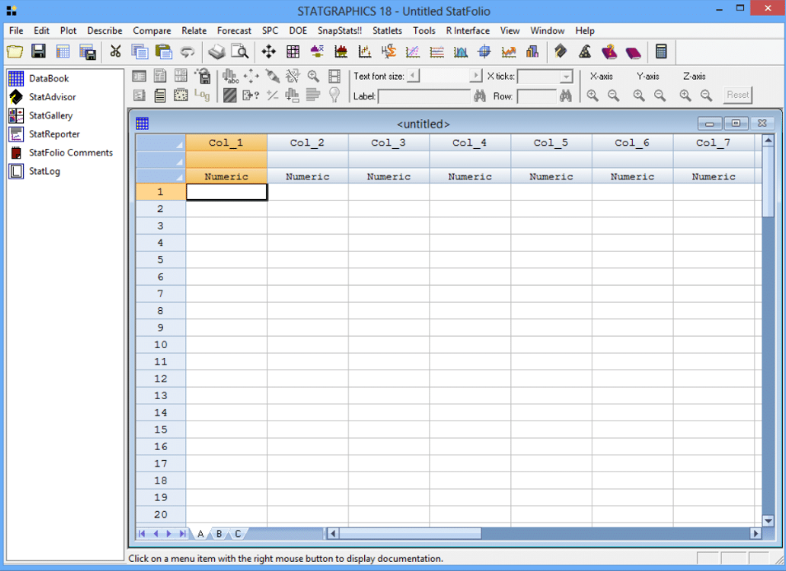Click the Save floppy disk icon
Screen dimensions: 786x571
click(39, 52)
